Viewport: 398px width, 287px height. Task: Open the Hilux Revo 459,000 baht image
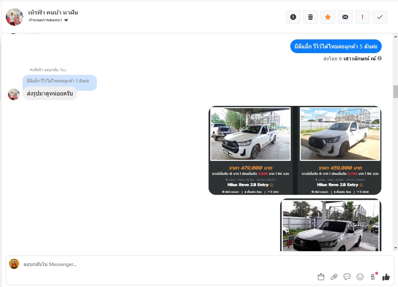click(x=340, y=150)
